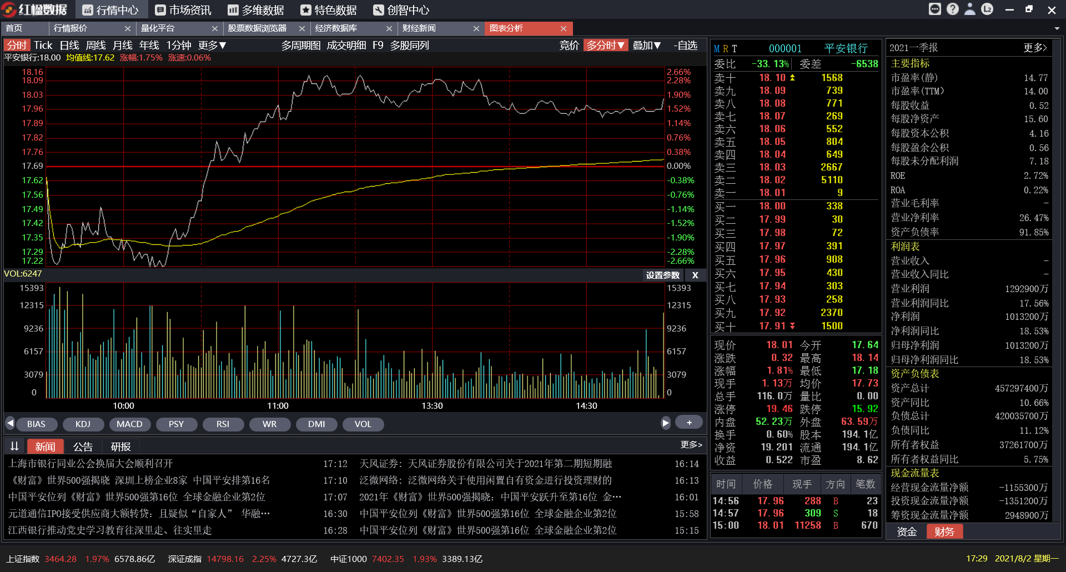Switch indicator to MACD

[x=130, y=424]
